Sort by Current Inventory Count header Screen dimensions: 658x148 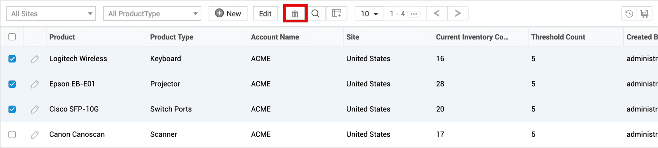pos(472,37)
